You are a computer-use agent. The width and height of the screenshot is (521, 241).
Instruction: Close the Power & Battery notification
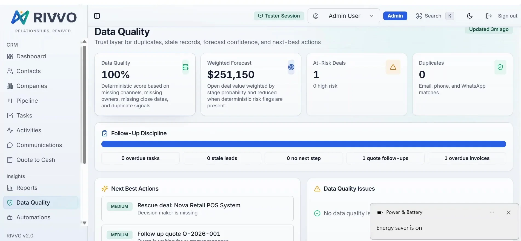click(x=508, y=213)
